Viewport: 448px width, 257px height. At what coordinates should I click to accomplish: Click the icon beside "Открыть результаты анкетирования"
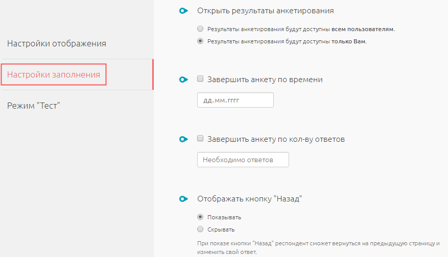tap(183, 11)
